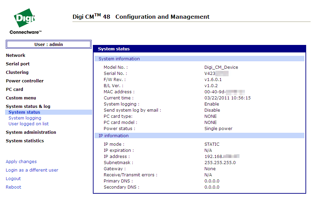
Task: Select the current time 03/22/2011 10:56:15
Action: pos(228,98)
